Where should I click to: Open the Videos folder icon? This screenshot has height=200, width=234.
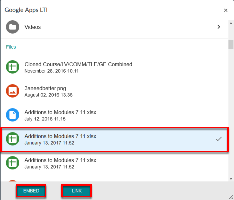coord(13,27)
